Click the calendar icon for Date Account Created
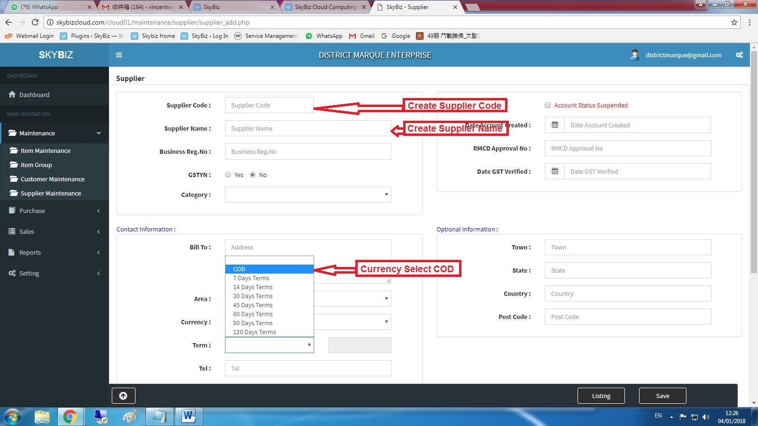 (x=555, y=125)
